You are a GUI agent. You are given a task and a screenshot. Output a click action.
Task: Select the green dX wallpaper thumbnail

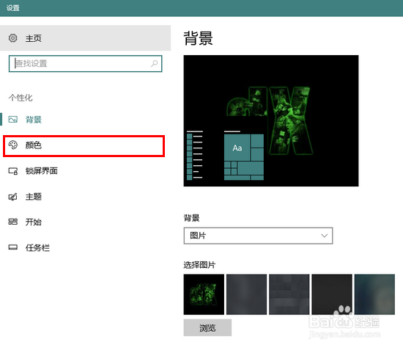coord(204,294)
